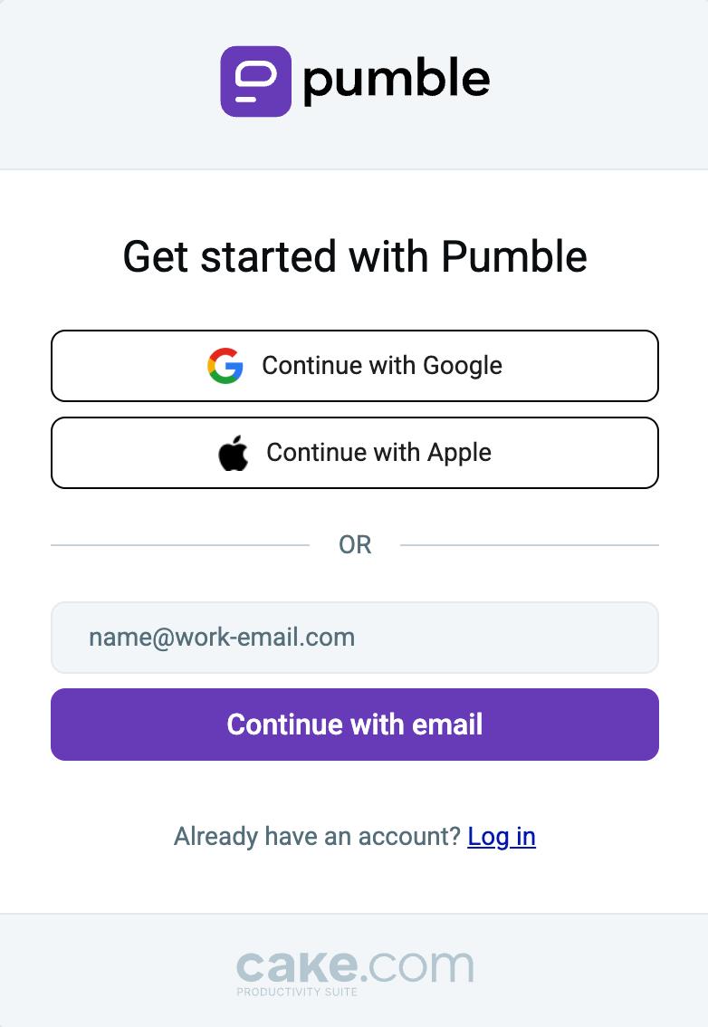708x1027 pixels.
Task: Click the purple Pumble logo icon
Action: click(x=255, y=82)
